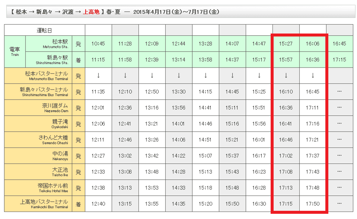Click the 15:20 Kamikochi arrival

pyautogui.click(x=205, y=204)
